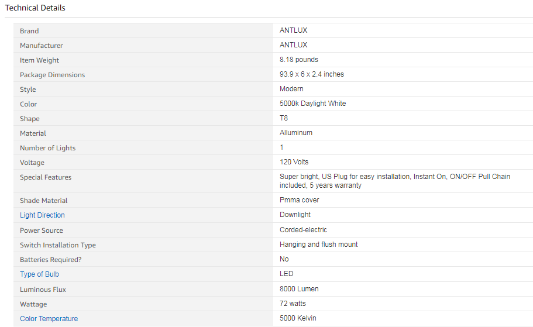Select the Special Features description text
This screenshot has height=327, width=533.
395,181
